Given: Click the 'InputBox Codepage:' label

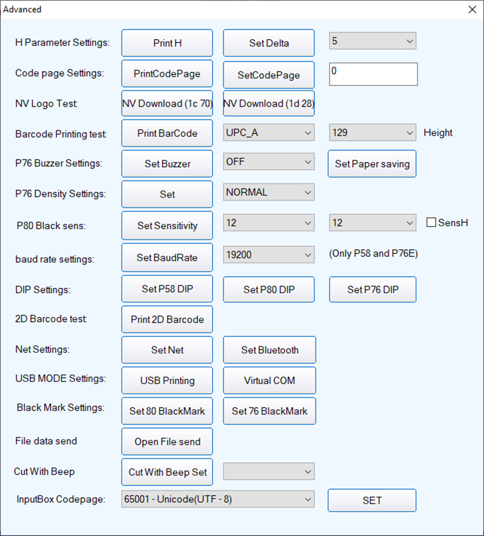Looking at the screenshot, I should click(x=61, y=499).
